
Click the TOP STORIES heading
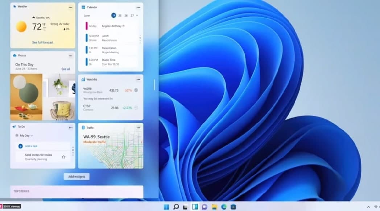[21, 191]
